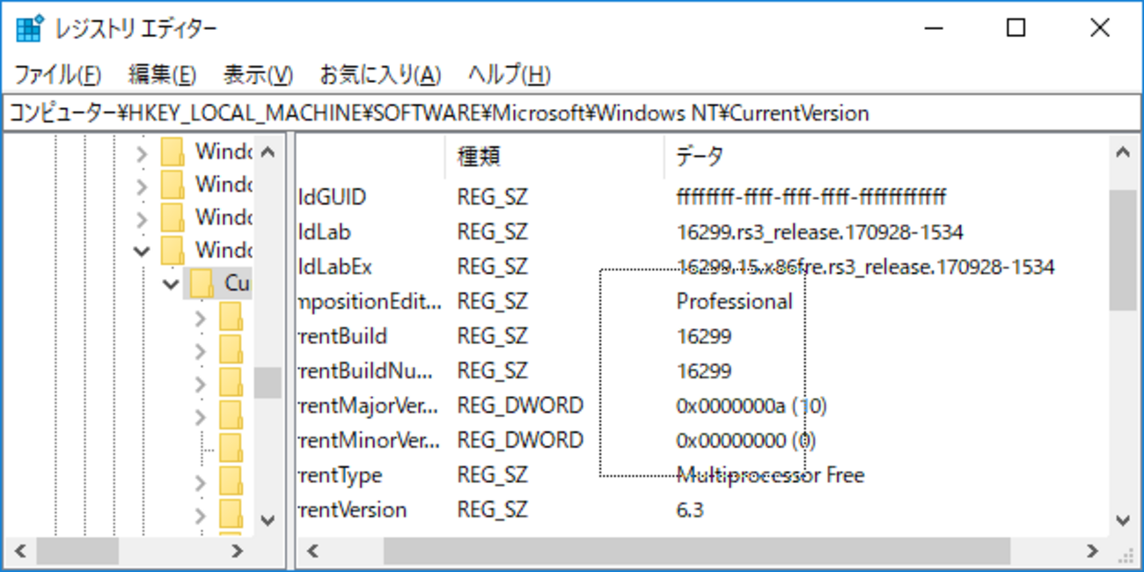
Task: Collapse the expanded CurrentVersion tree node
Action: click(171, 284)
